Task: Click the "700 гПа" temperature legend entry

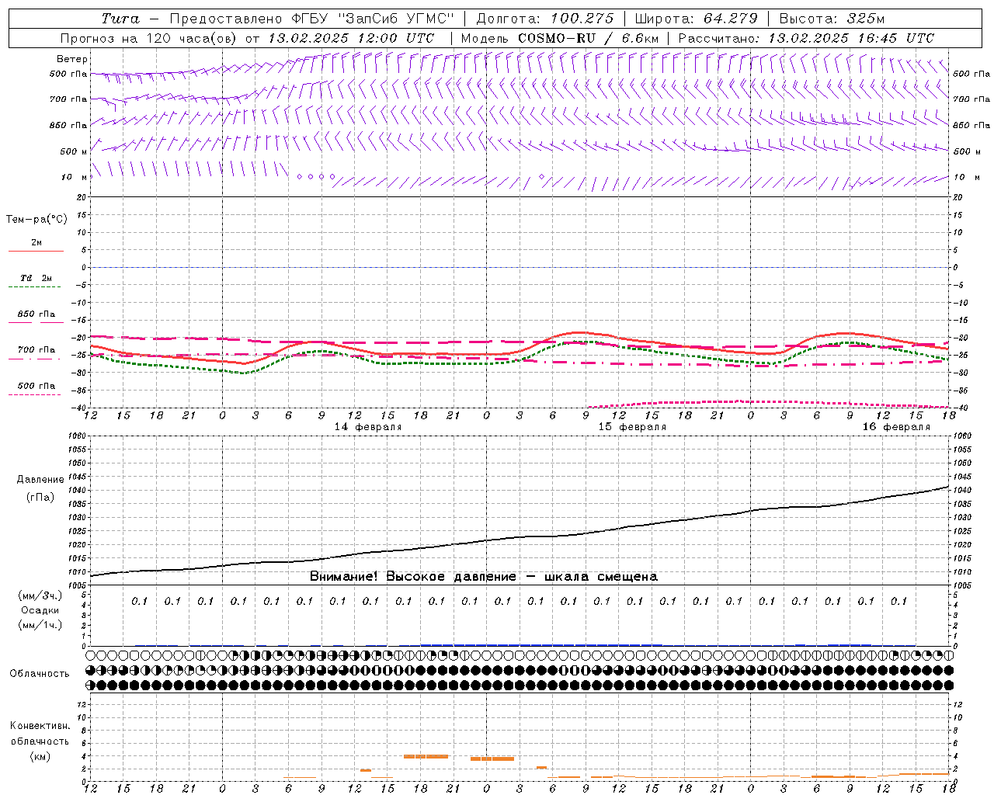Action: pos(36,350)
